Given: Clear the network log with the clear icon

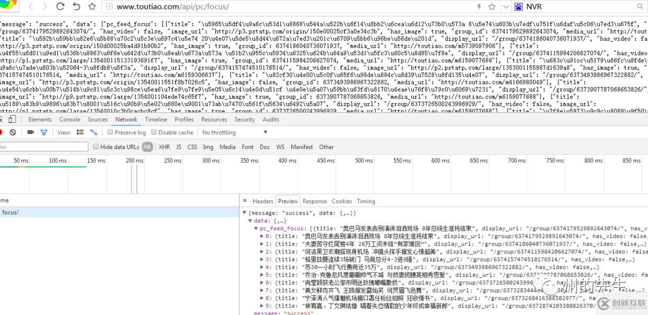Looking at the screenshot, I should 13,132.
